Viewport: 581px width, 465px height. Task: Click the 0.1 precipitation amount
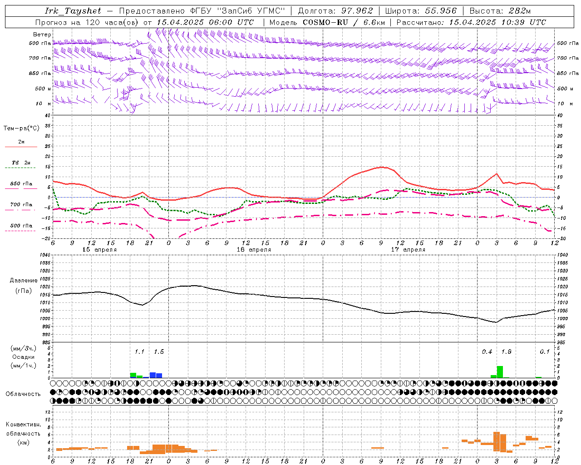click(545, 352)
